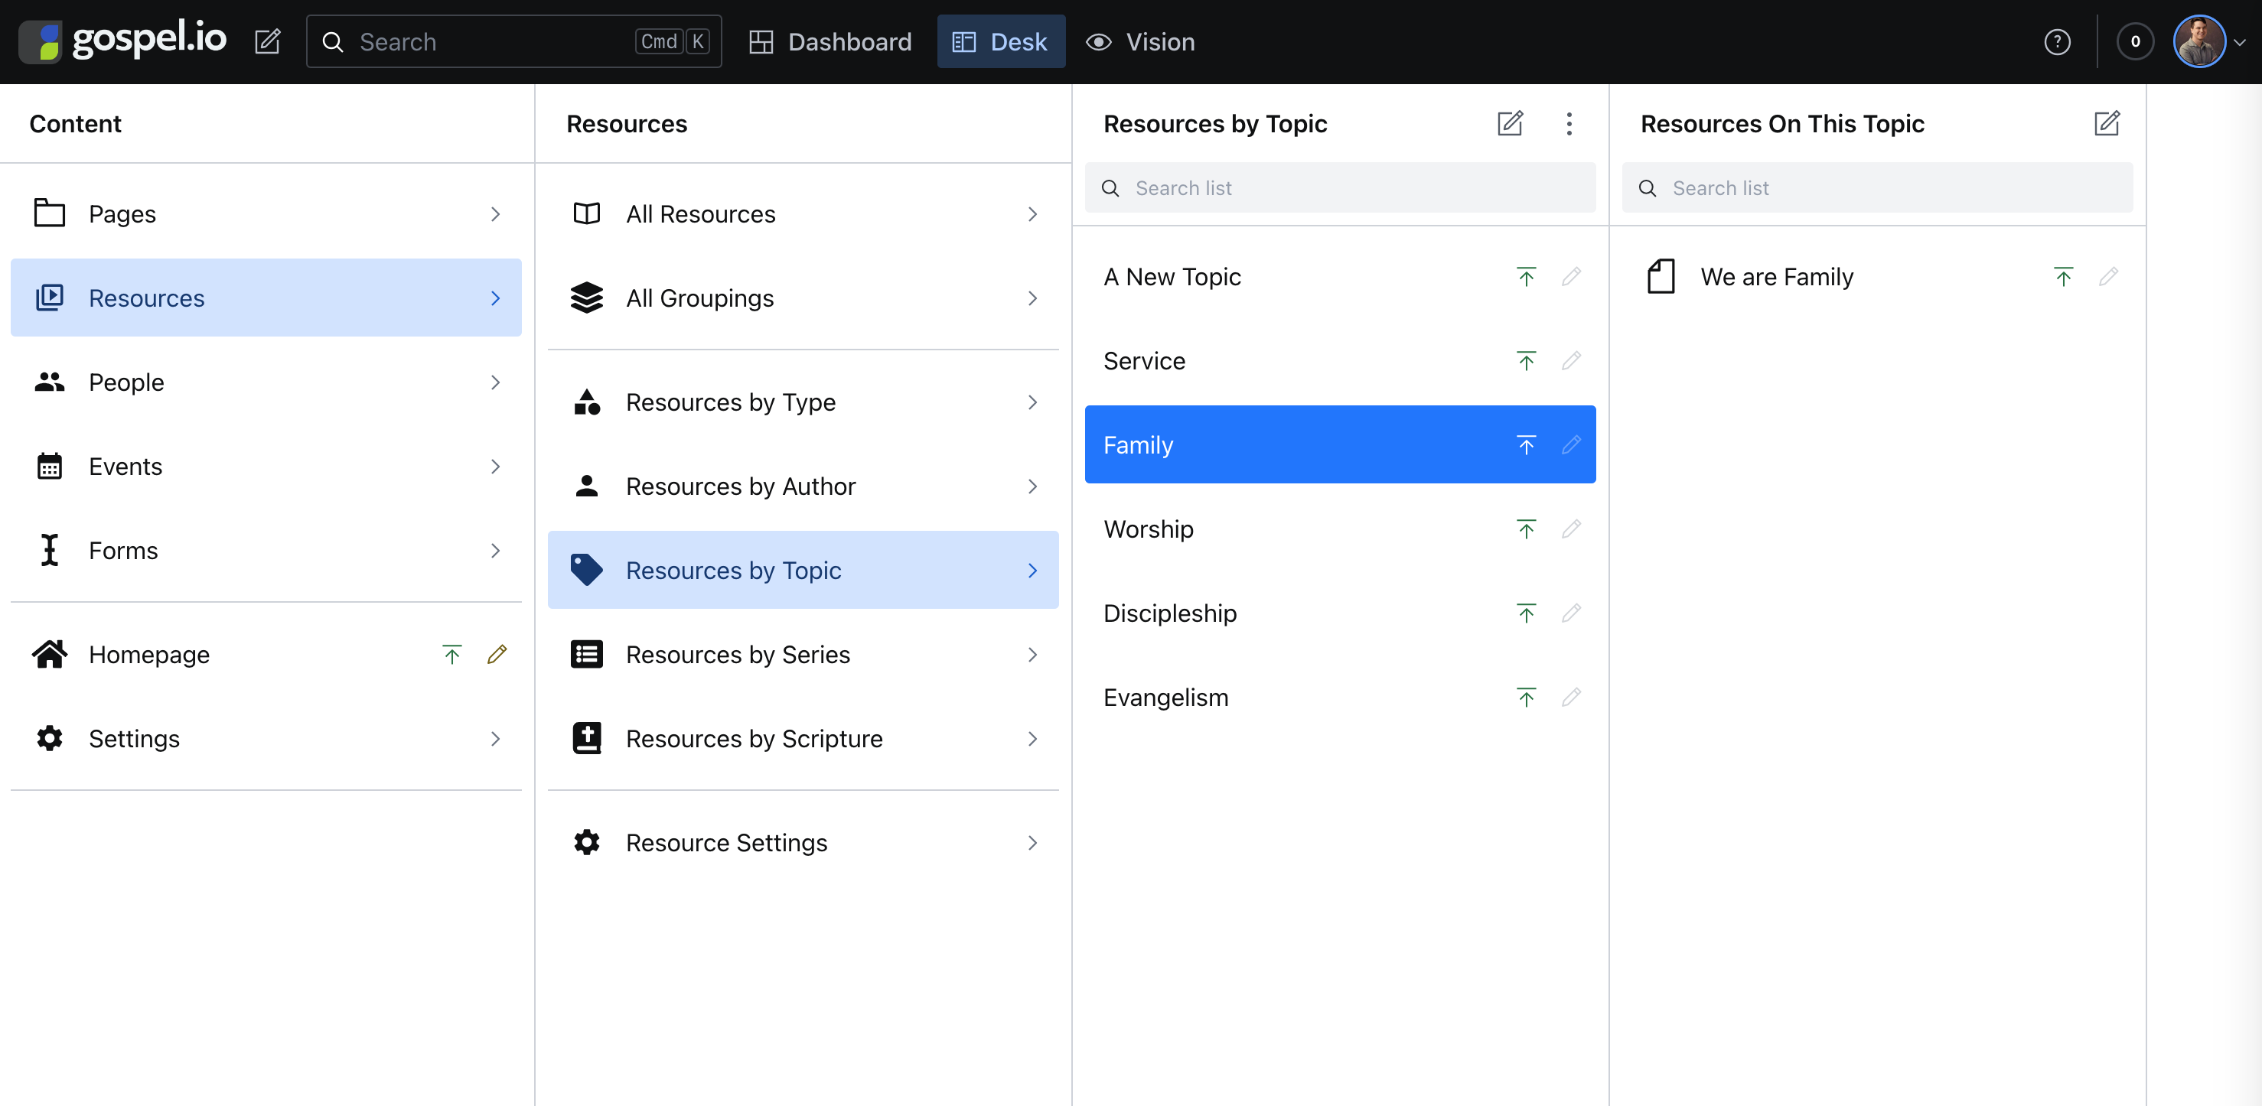Click Resources by Topic search list field

tap(1340, 187)
